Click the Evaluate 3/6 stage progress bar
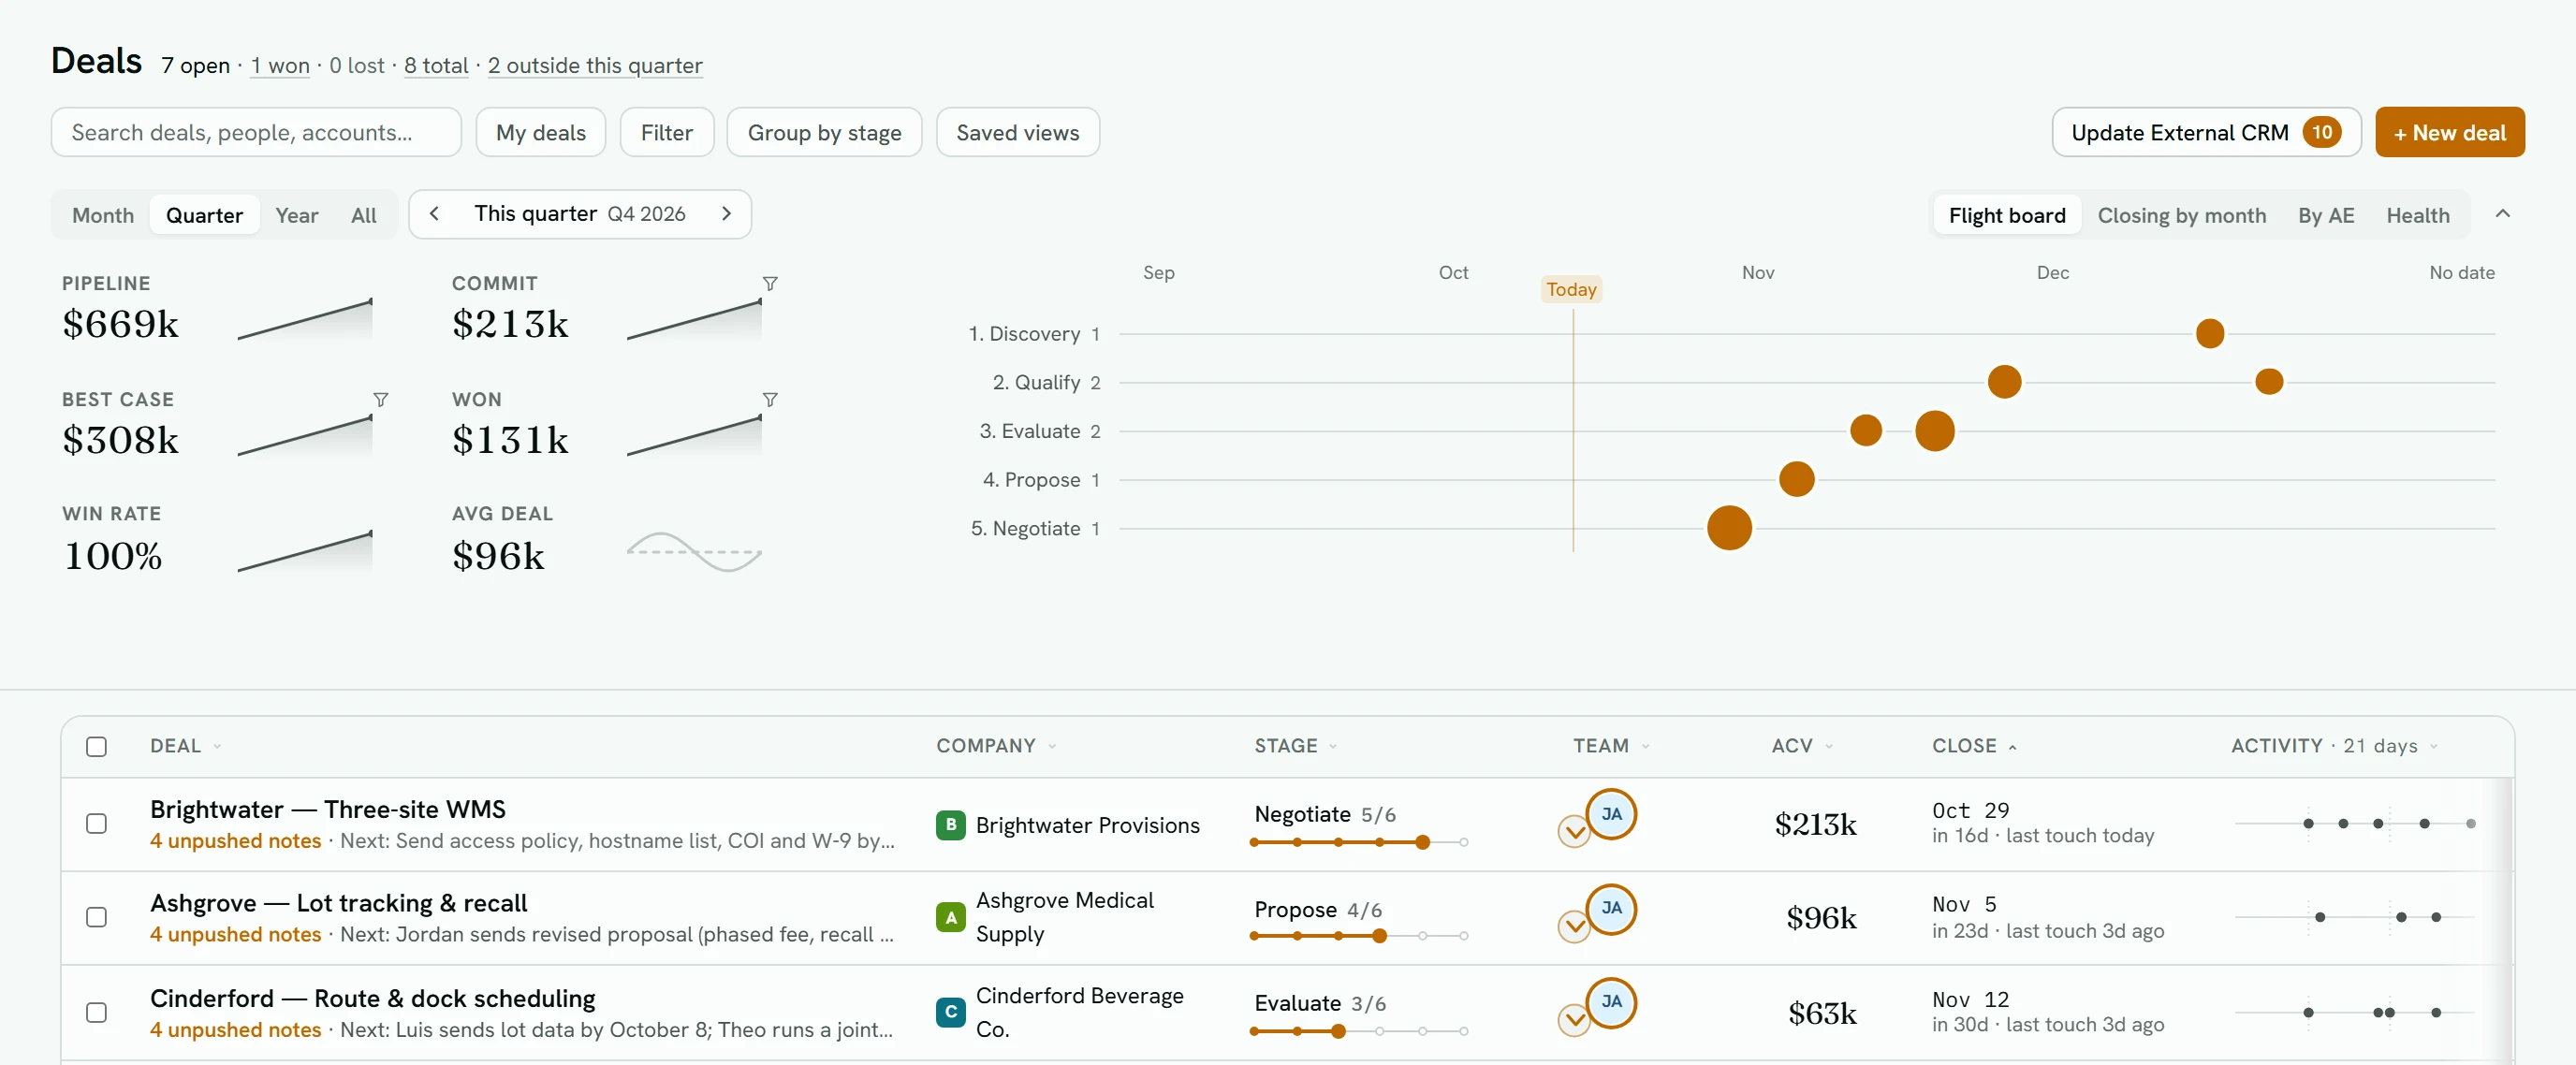 (1359, 1031)
